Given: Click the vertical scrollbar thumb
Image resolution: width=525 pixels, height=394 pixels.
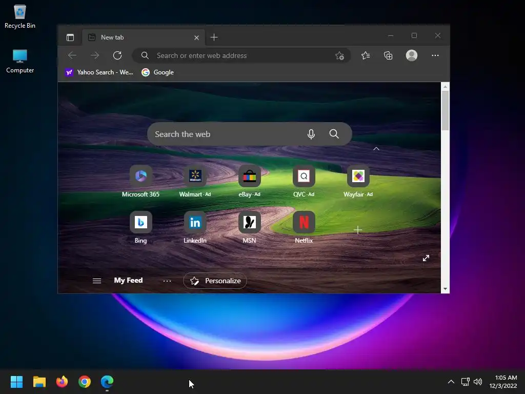Looking at the screenshot, I should click(x=445, y=111).
